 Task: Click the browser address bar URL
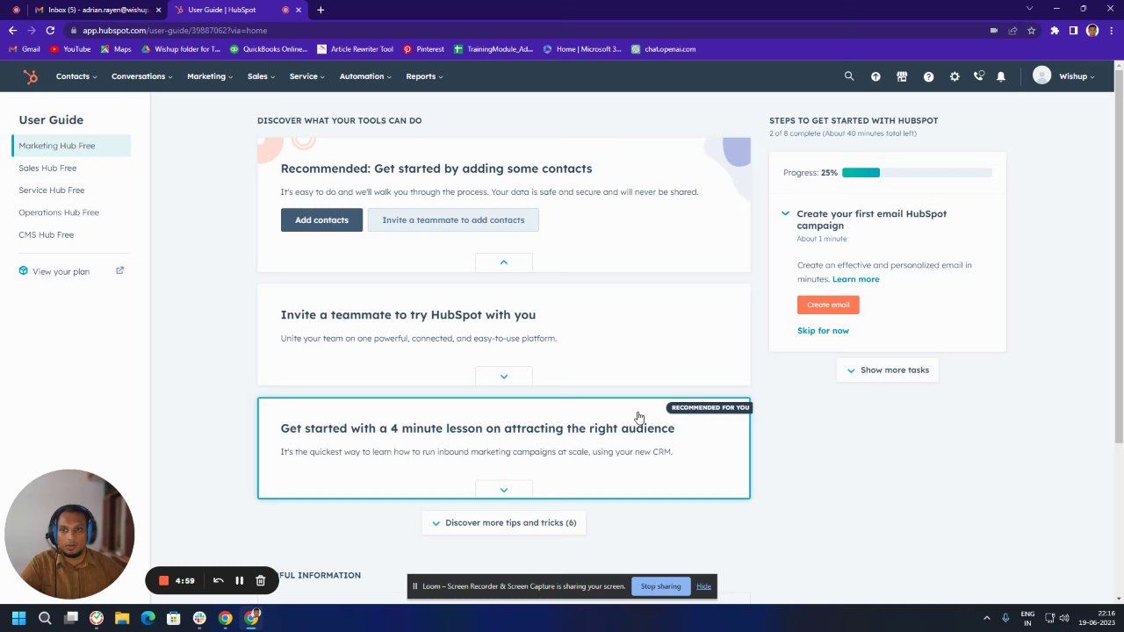pyautogui.click(x=175, y=30)
